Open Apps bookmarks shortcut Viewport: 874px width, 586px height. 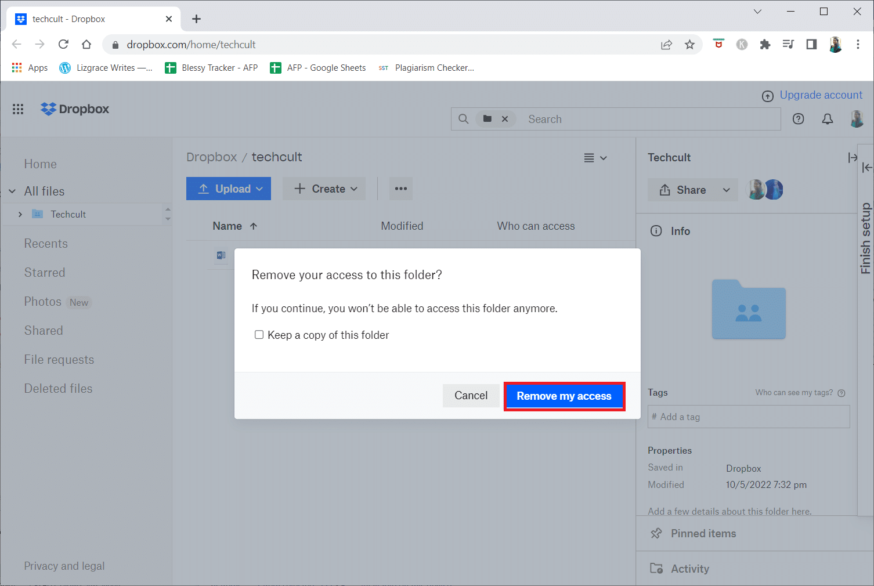click(30, 68)
